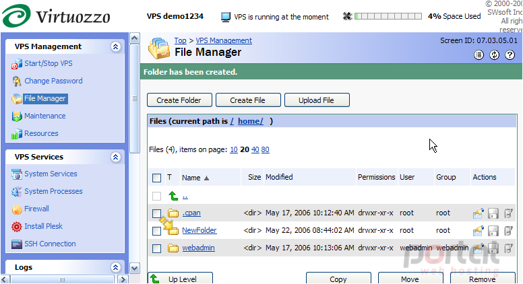This screenshot has width=523, height=284.
Task: Click sidebar scrollbar down arrow
Action: (x=134, y=269)
